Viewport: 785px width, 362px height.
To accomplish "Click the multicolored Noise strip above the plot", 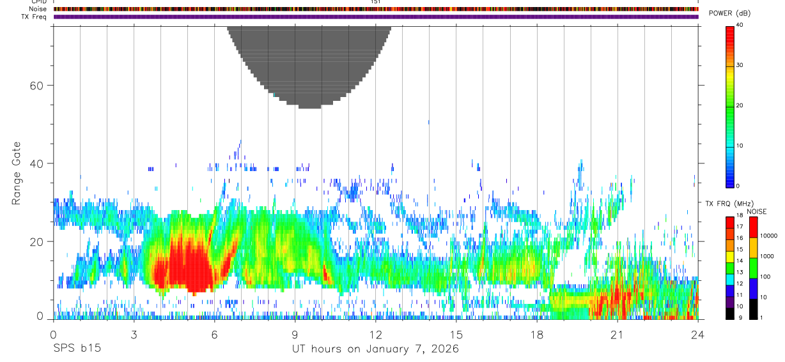I will (x=376, y=9).
